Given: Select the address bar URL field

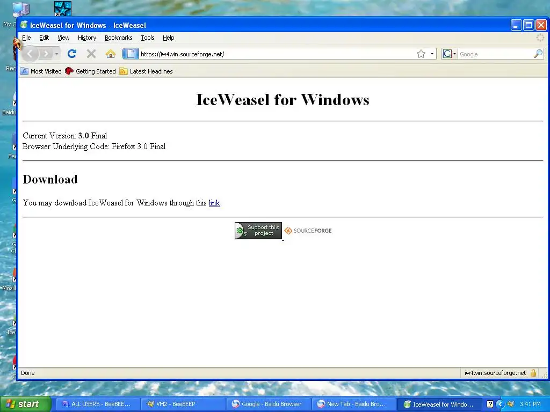Looking at the screenshot, I should coord(277,54).
